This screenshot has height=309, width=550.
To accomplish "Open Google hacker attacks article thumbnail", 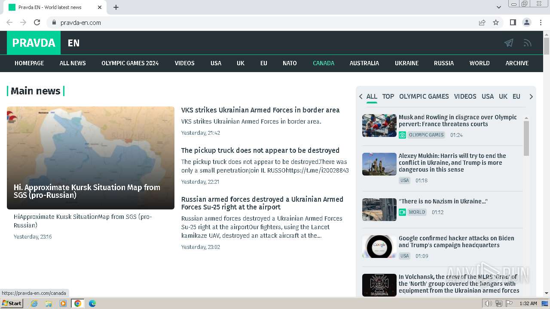I will [379, 246].
